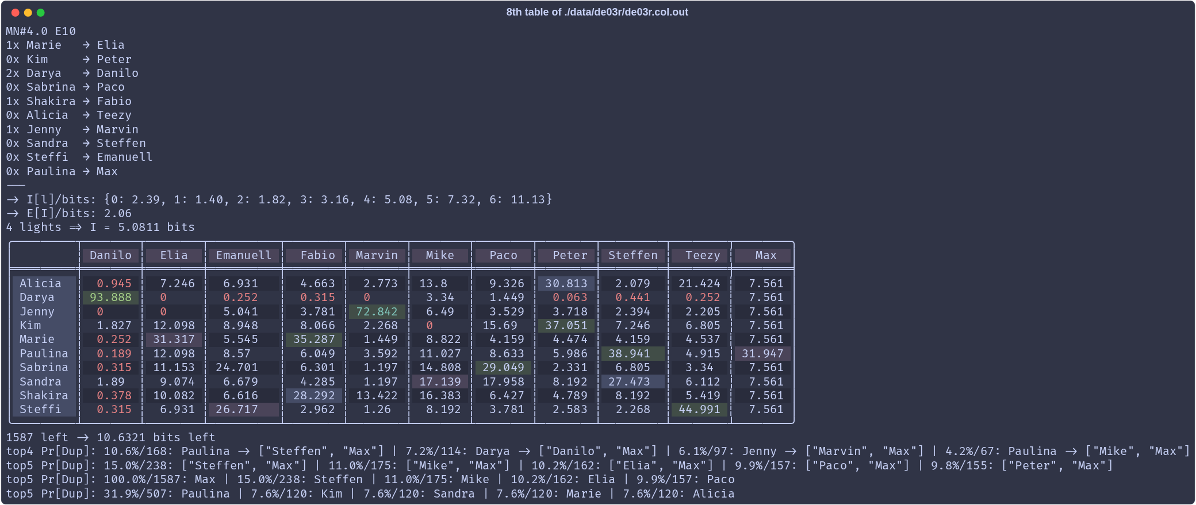Viewport: 1196px width, 505px height.
Task: Select the Steffen column header
Action: [633, 256]
